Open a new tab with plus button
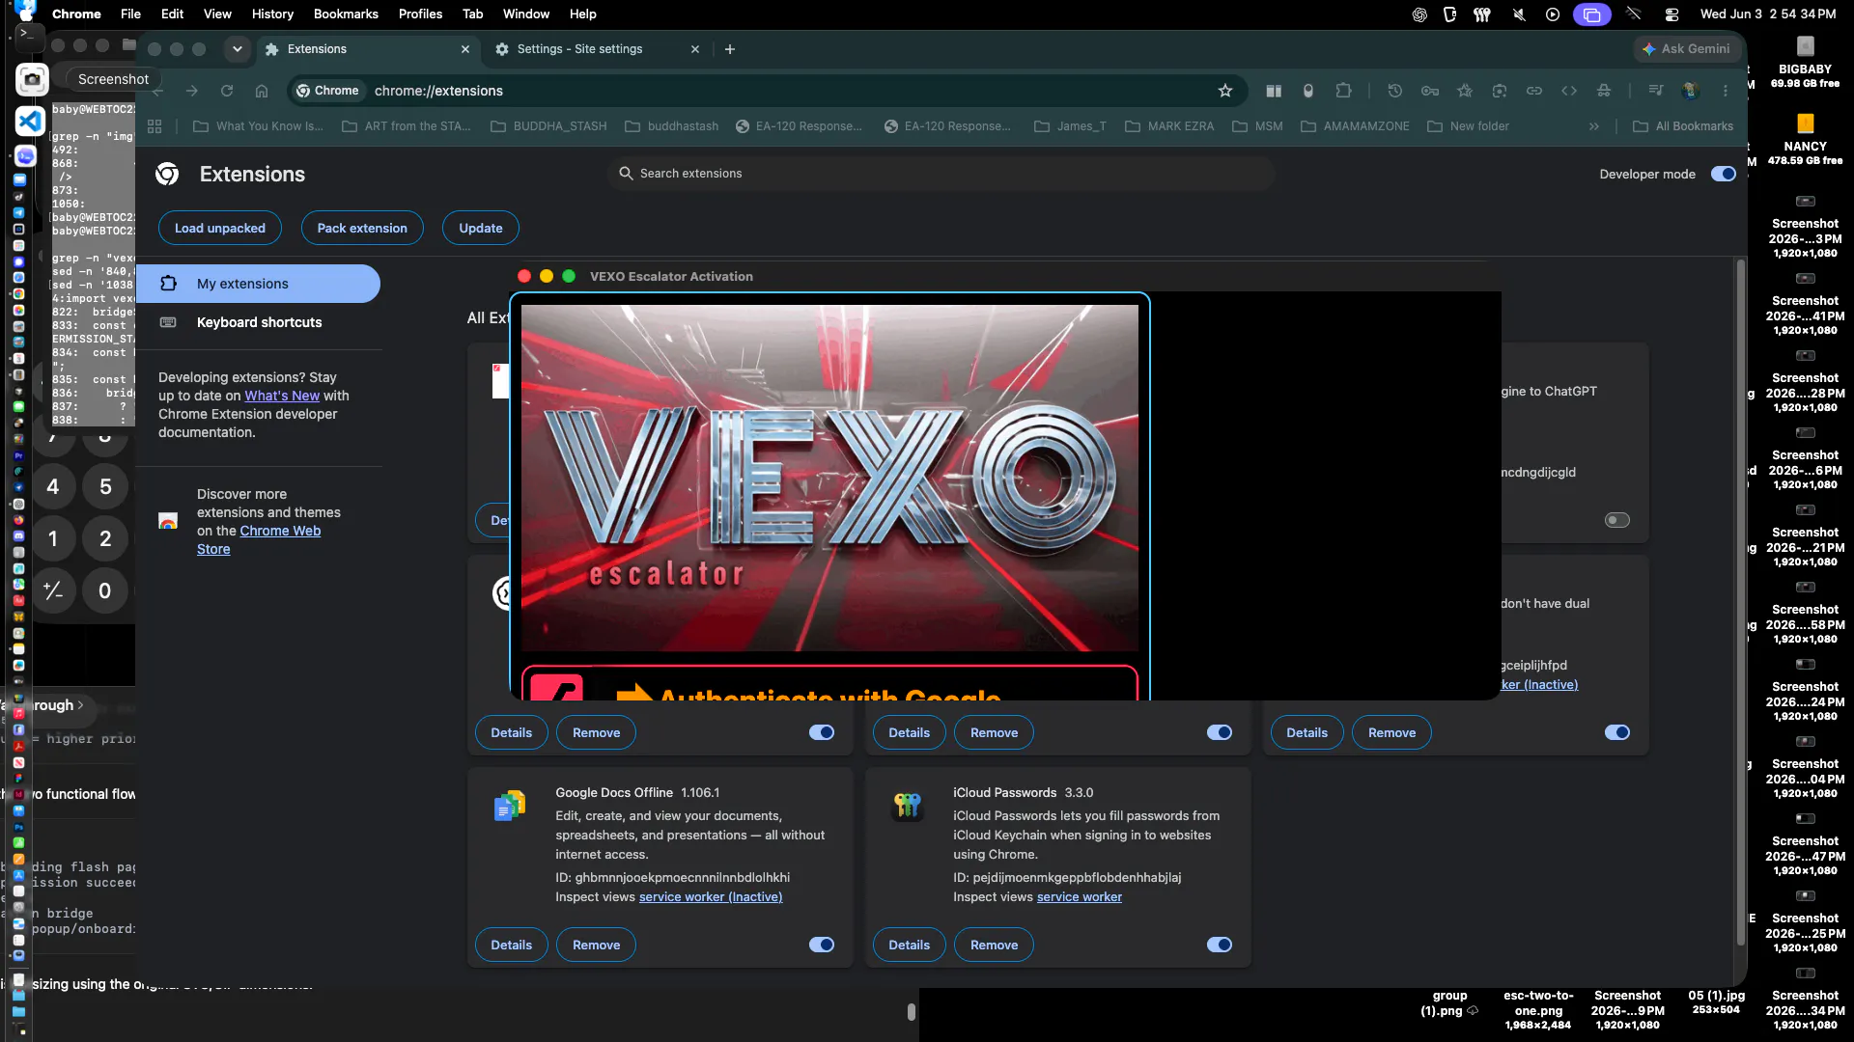This screenshot has height=1042, width=1854. coord(730,49)
